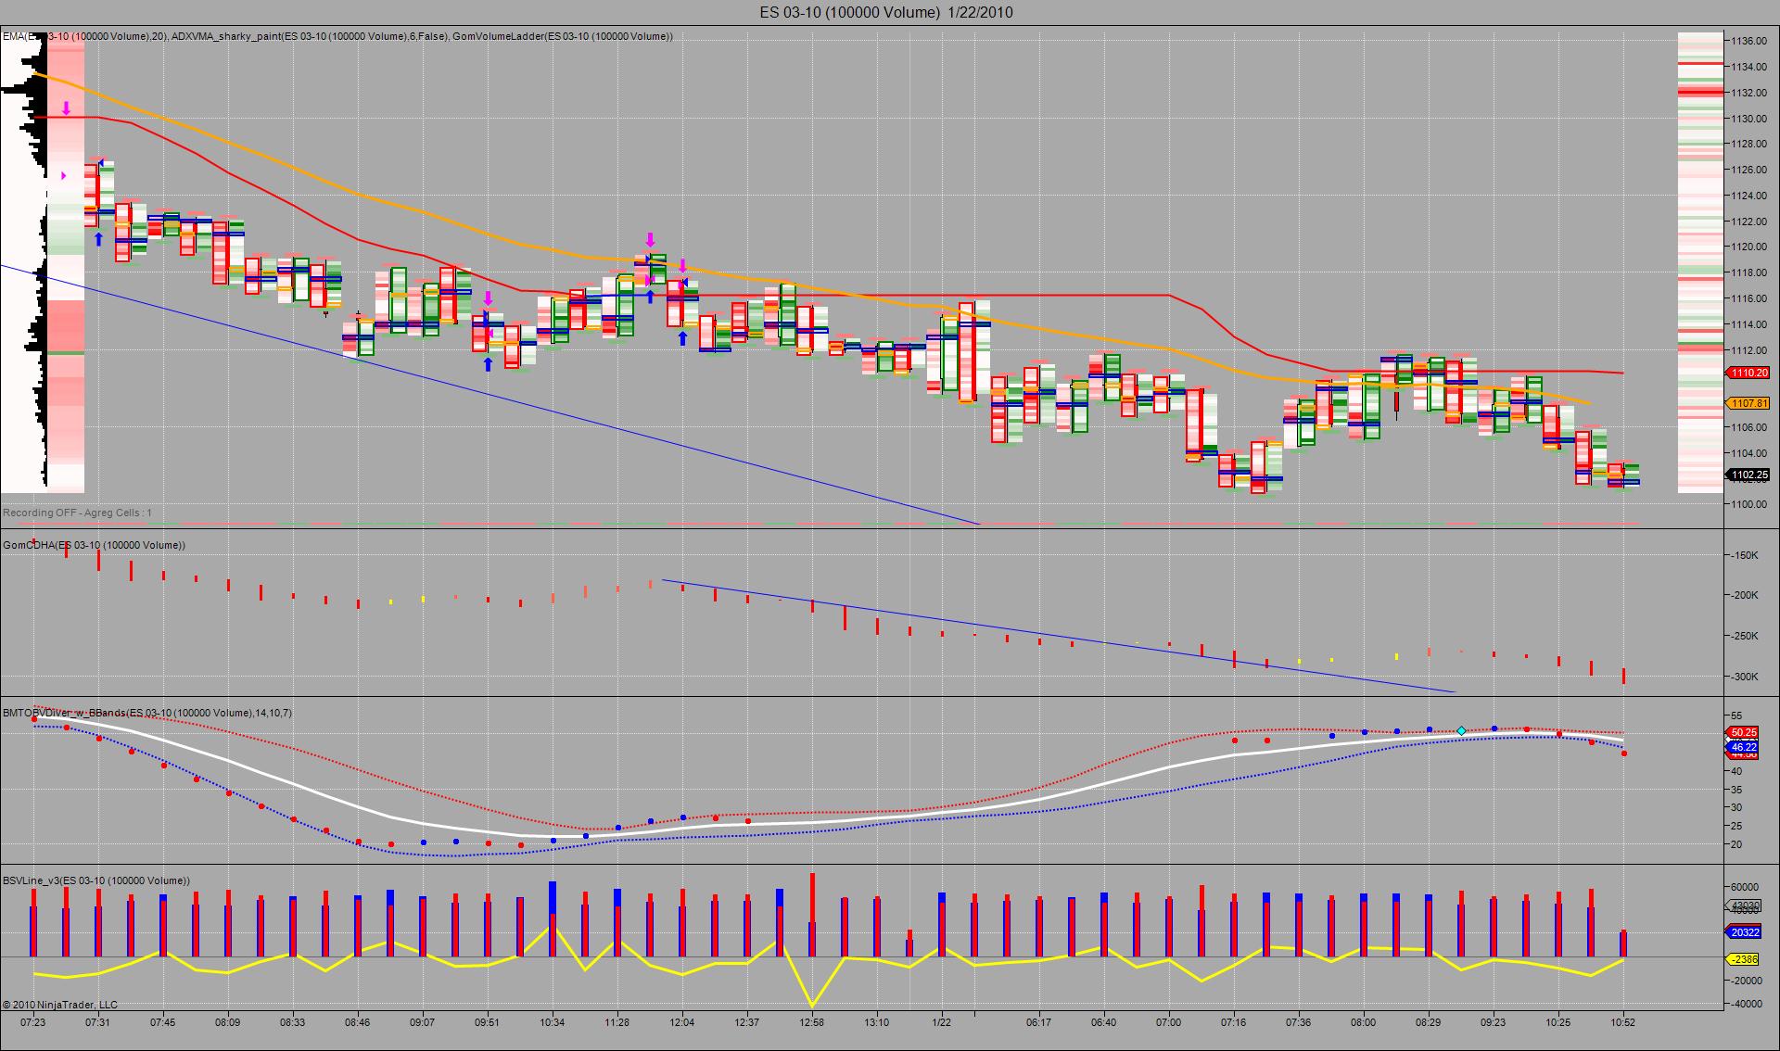Click the 07:23 time axis label
This screenshot has height=1051, width=1780.
coord(33,1022)
